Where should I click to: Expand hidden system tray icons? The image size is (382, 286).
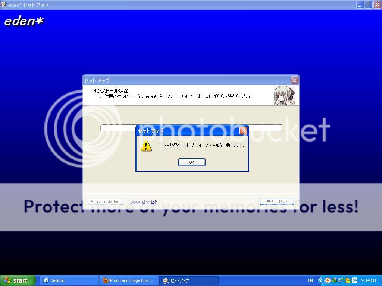pos(321,280)
